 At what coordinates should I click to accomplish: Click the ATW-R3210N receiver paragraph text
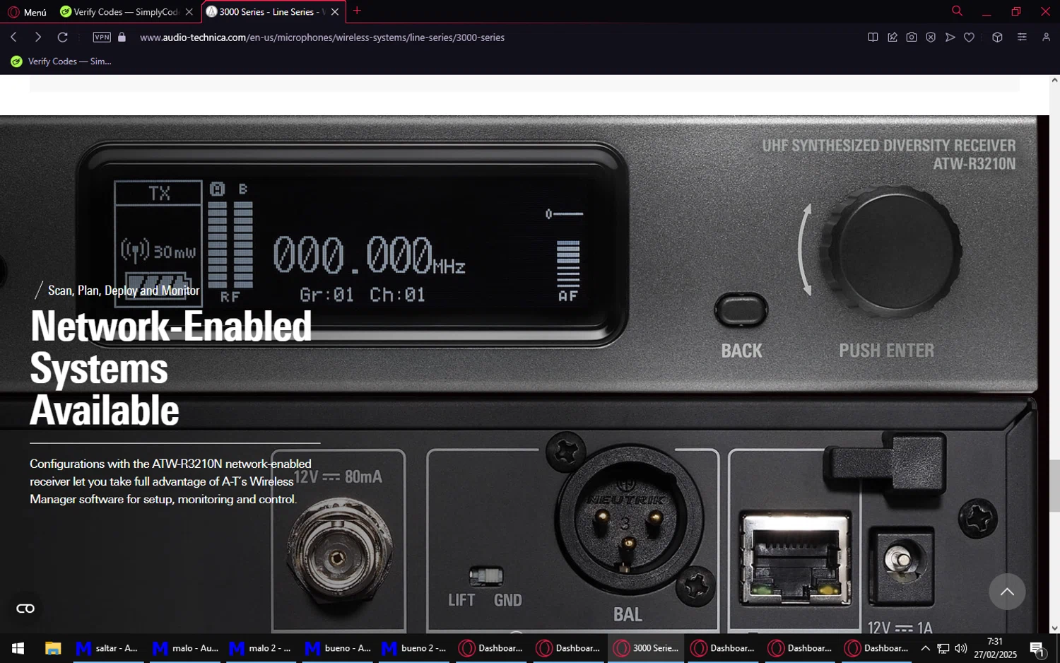point(170,481)
